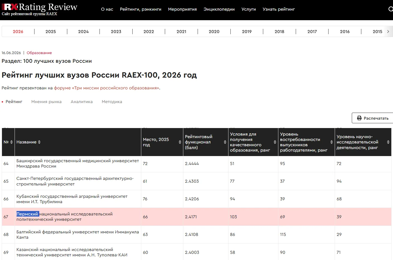Image resolution: width=393 pixels, height=260 pixels.
Task: Sort by Уровень востребованности выпускников arrows
Action: [332, 142]
